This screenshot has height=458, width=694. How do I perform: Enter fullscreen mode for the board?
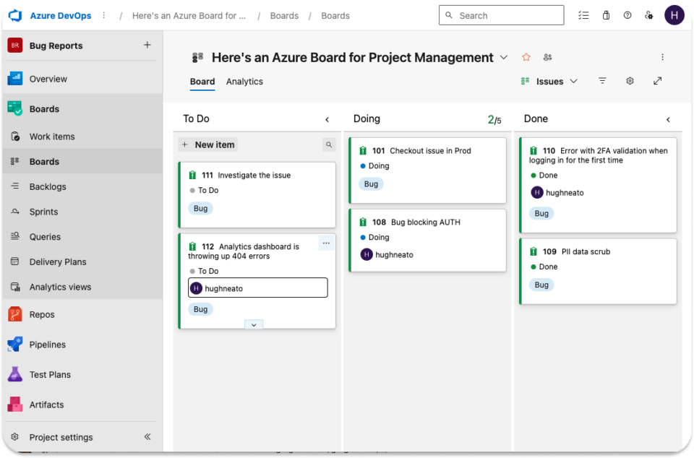coord(657,81)
